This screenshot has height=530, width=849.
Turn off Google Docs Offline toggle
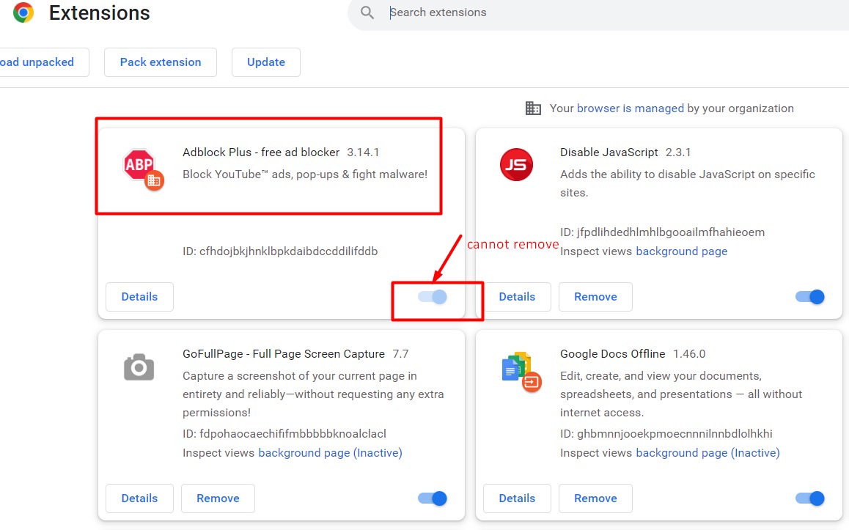coord(810,498)
